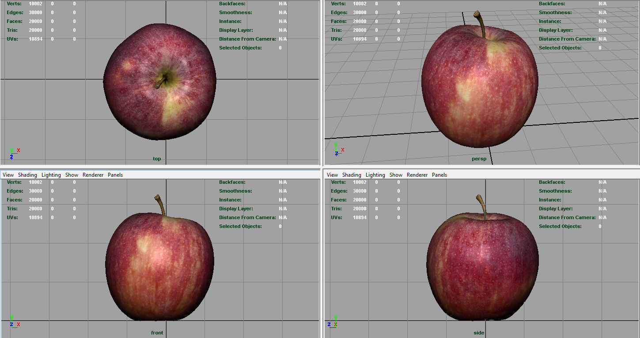
Task: Click the YZ axis gizmo in the side view
Action: (x=333, y=321)
